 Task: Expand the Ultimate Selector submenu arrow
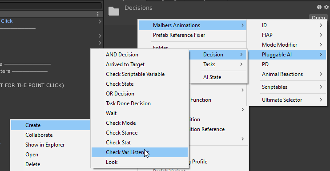click(321, 100)
